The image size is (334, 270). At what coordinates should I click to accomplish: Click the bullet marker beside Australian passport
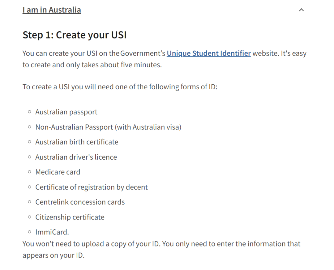click(x=30, y=112)
